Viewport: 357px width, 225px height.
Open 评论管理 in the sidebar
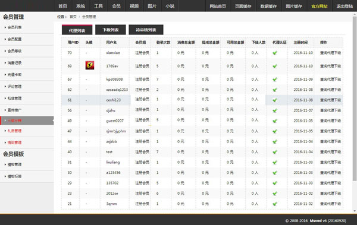[14, 87]
